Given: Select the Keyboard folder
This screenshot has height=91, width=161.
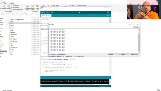Looking at the screenshot, I should tap(13, 33).
